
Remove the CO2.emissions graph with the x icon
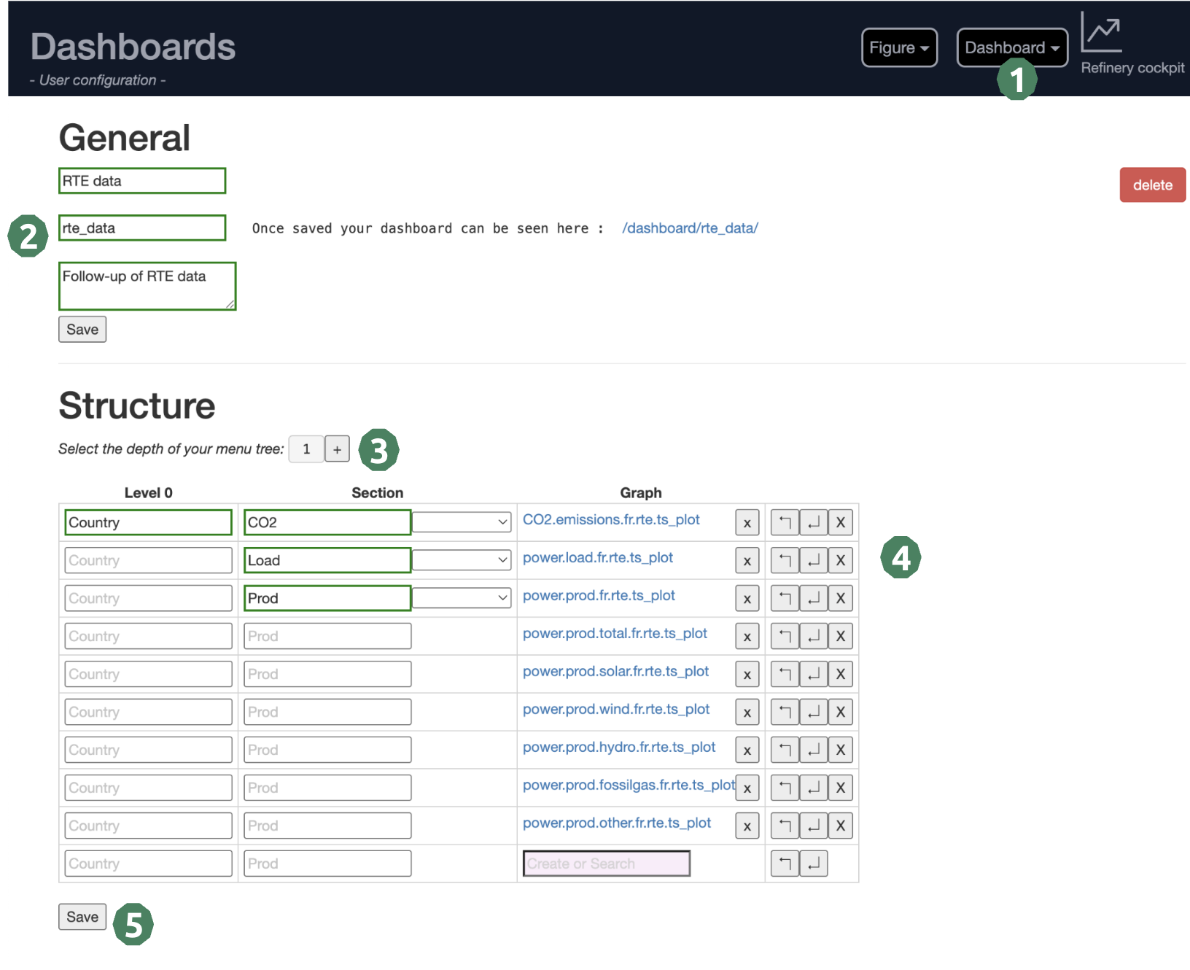tap(747, 521)
